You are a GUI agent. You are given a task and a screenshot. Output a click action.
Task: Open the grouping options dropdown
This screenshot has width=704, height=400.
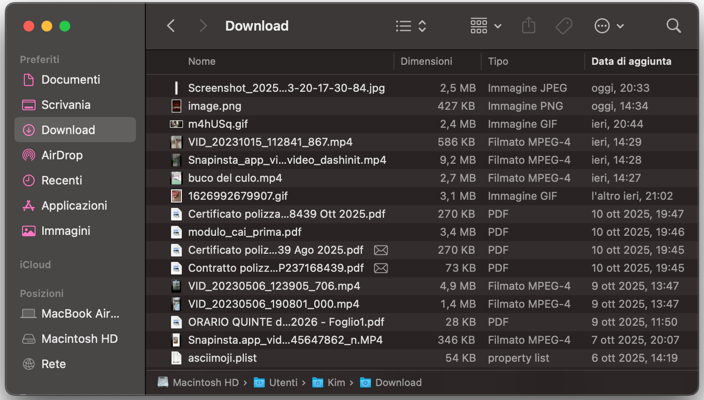coord(485,26)
